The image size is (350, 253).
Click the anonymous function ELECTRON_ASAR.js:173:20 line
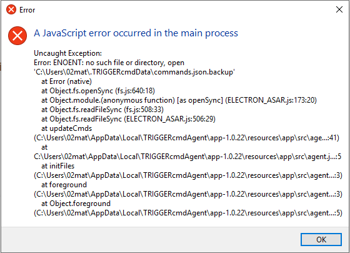(x=179, y=100)
